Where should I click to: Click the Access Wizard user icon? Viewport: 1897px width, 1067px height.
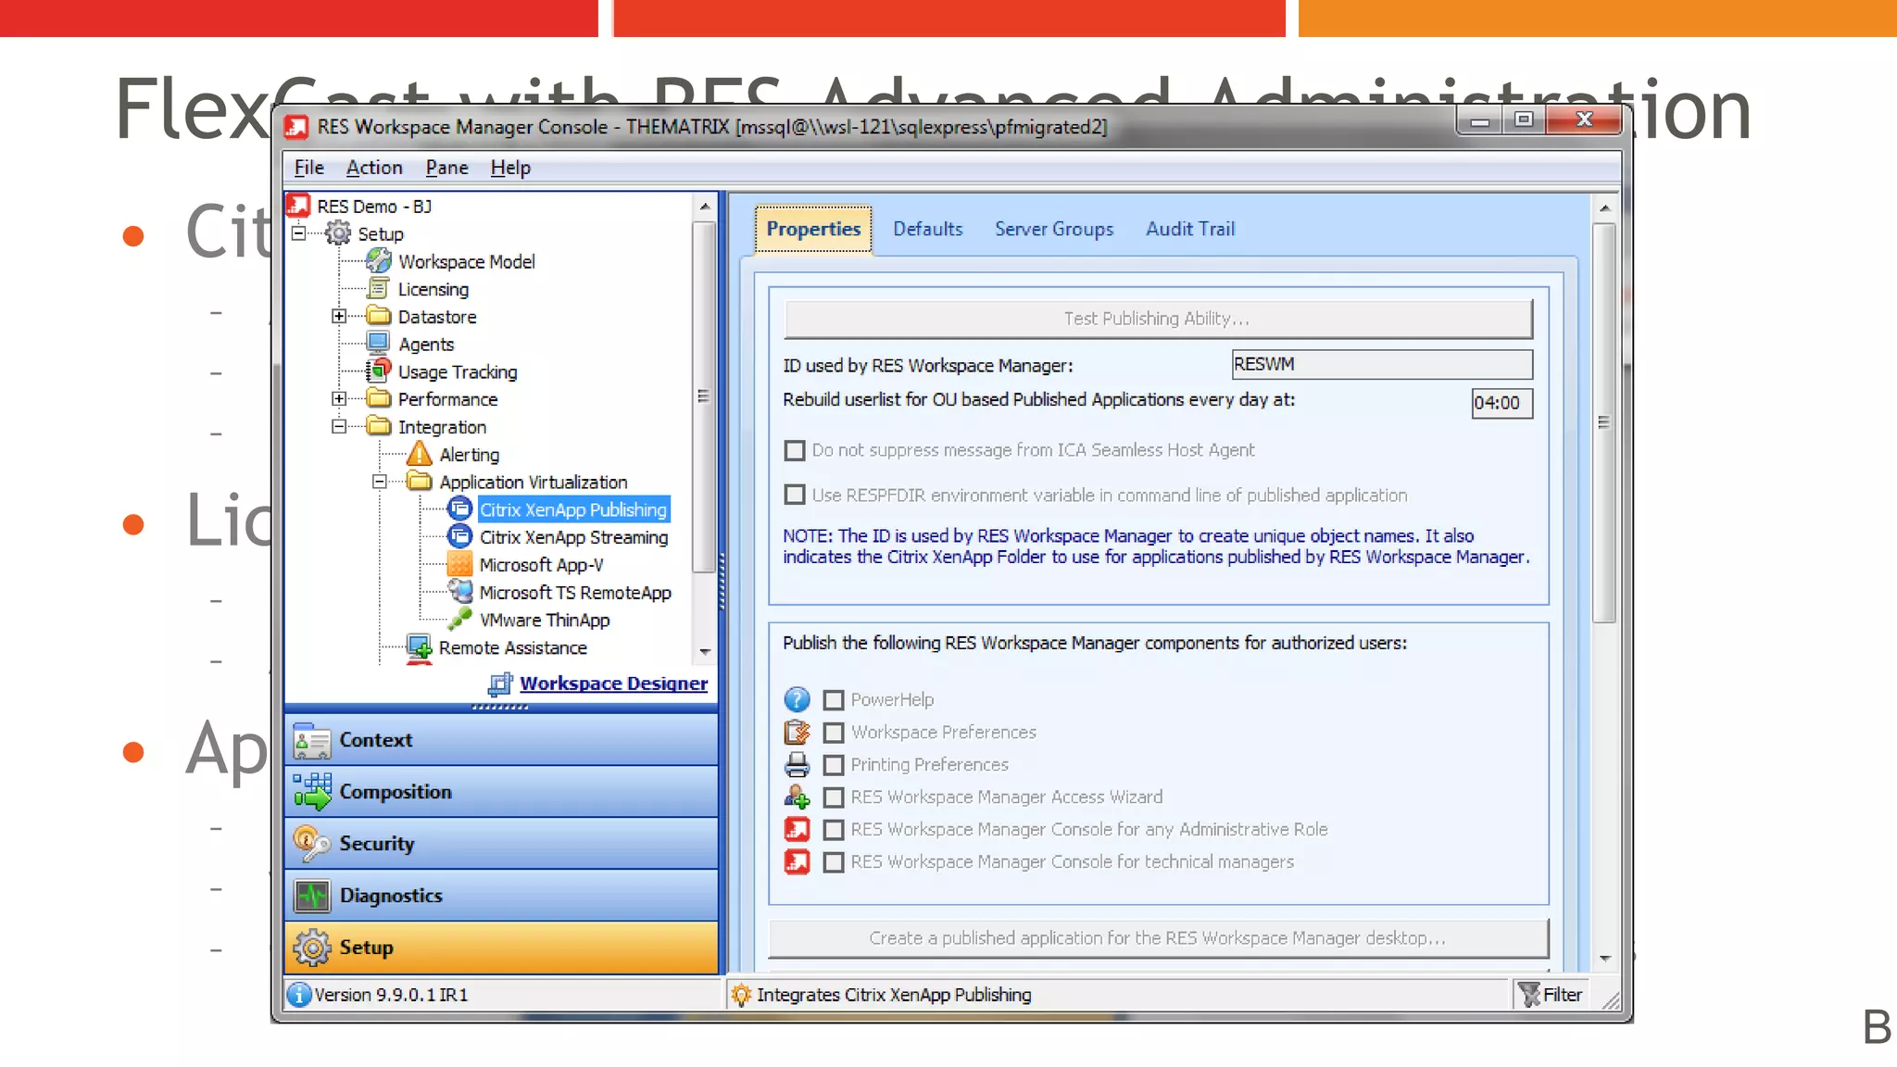tap(797, 797)
